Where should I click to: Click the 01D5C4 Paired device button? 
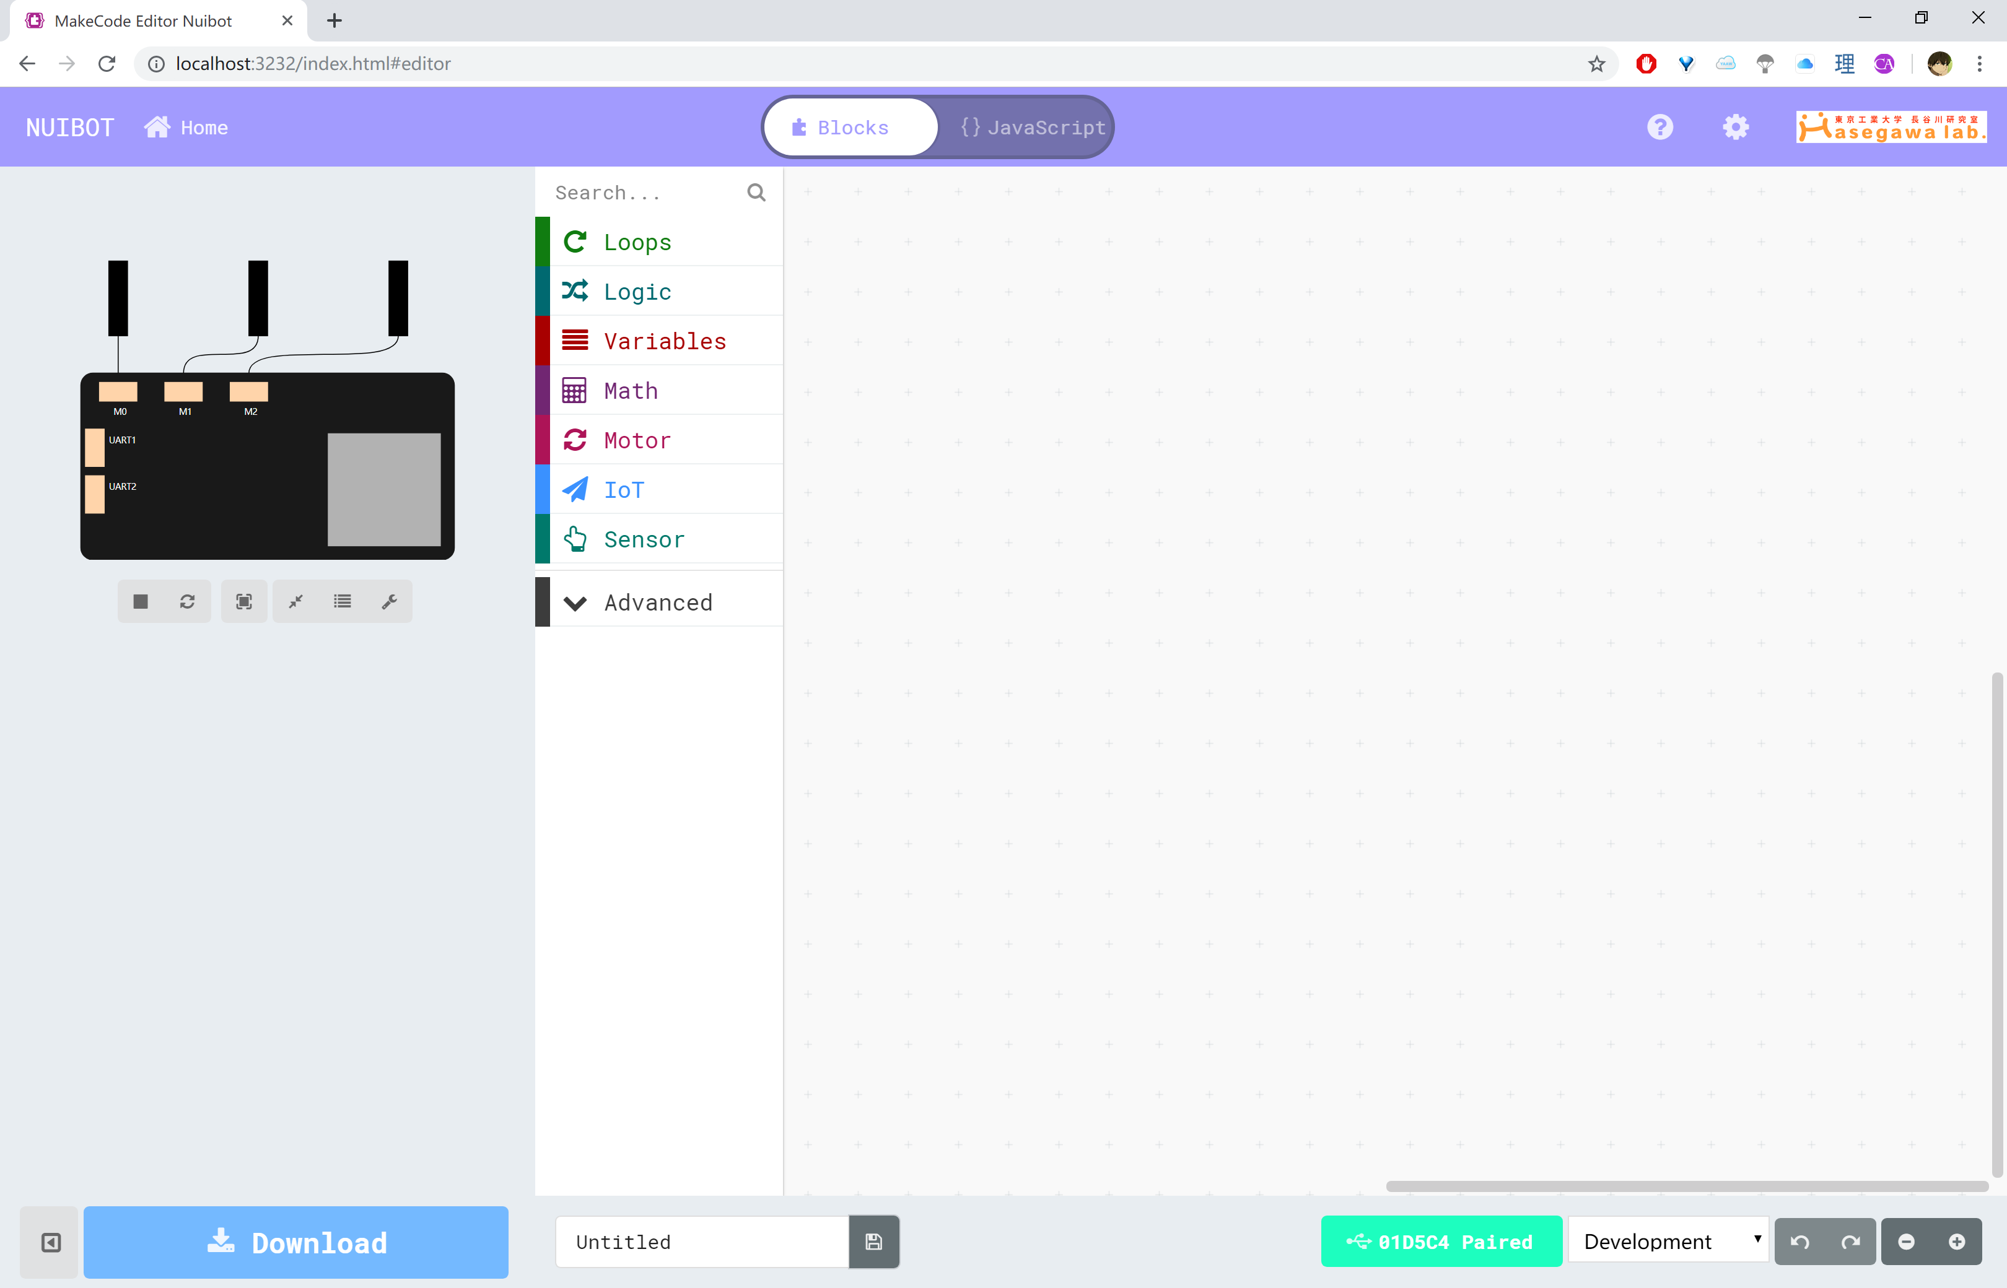pos(1441,1242)
